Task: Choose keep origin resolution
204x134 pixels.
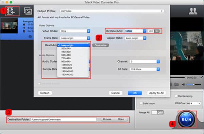Action: (73, 45)
